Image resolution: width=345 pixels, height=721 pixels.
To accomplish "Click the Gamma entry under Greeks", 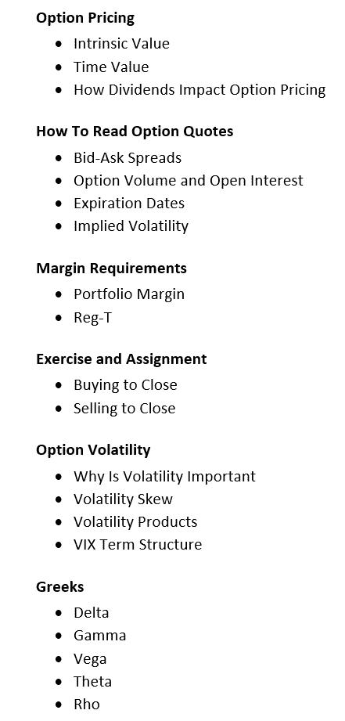I will coord(99,636).
